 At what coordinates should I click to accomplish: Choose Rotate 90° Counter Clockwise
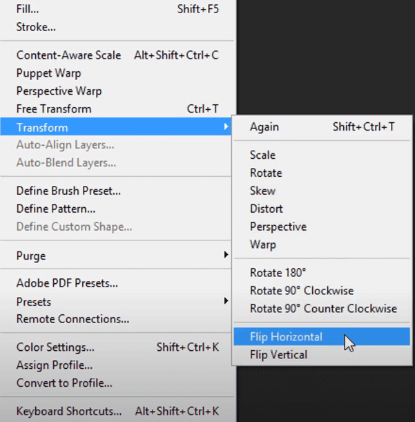coord(323,309)
